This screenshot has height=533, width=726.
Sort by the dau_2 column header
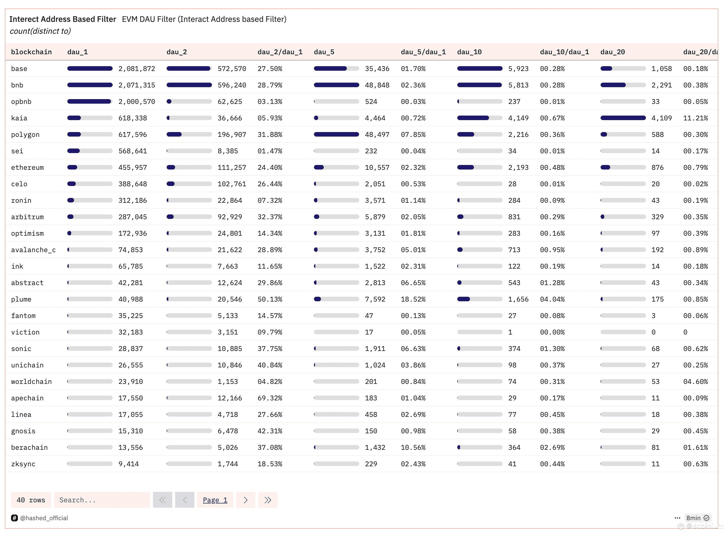click(x=177, y=52)
